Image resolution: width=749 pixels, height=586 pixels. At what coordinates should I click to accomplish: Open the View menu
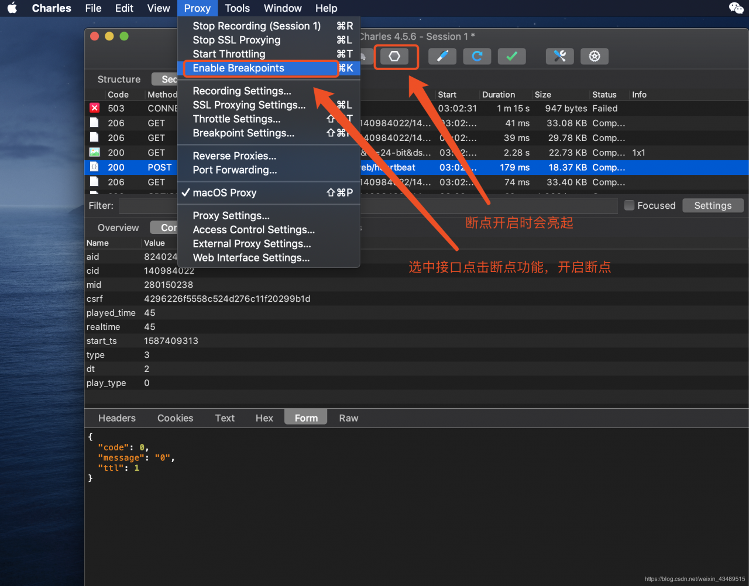pos(159,8)
